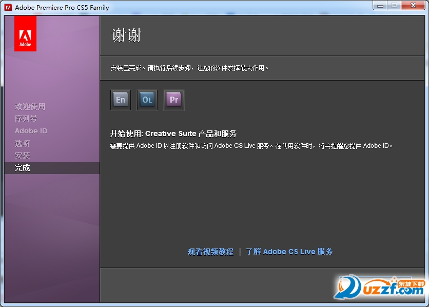Click the red Adobe logo

26,34
